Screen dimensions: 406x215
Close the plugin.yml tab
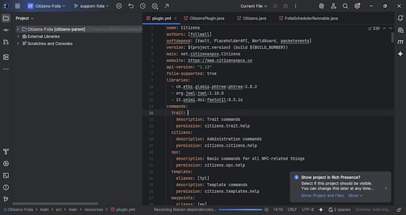tap(176, 18)
